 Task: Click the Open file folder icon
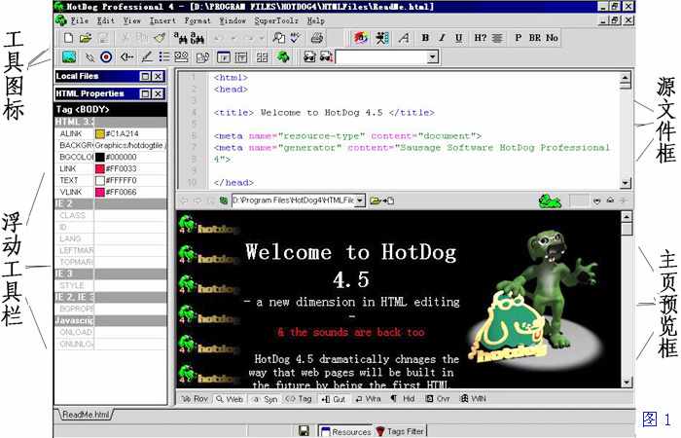[86, 38]
